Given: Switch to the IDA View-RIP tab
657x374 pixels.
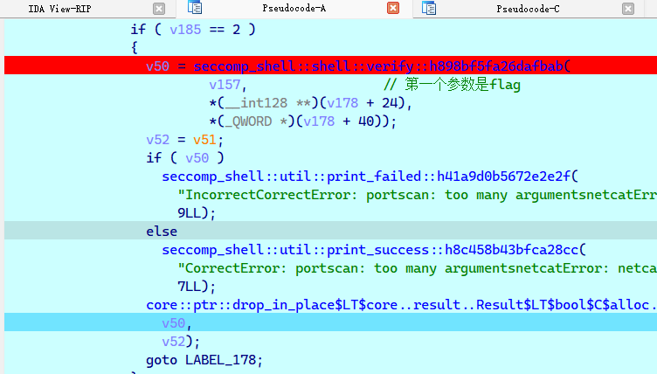Looking at the screenshot, I should pyautogui.click(x=59, y=9).
